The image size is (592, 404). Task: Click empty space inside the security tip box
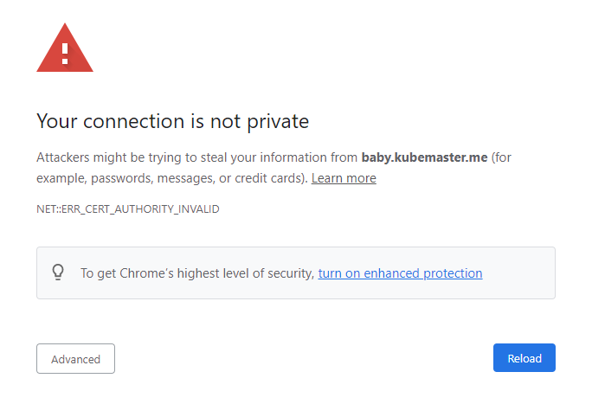(x=518, y=273)
